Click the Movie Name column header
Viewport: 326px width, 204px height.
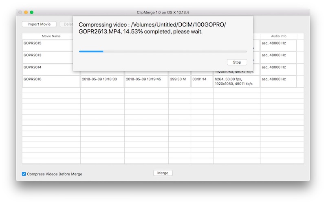51,36
